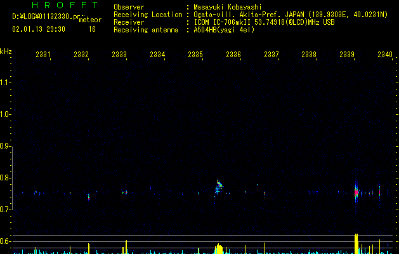Click the meteor count value 16

point(92,29)
